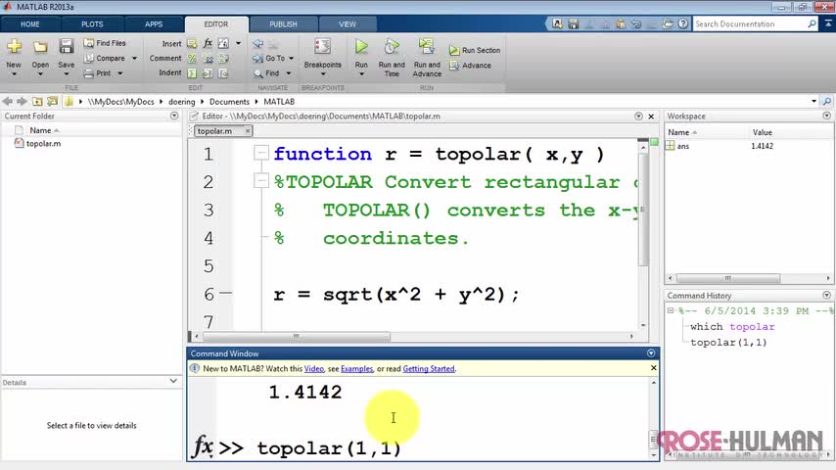Collapse the function code fold on line 1
836x470 pixels.
click(260, 154)
